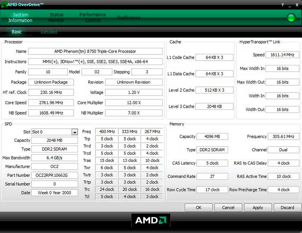Click the Unknown Package field
302x233 pixels.
(x=51, y=82)
